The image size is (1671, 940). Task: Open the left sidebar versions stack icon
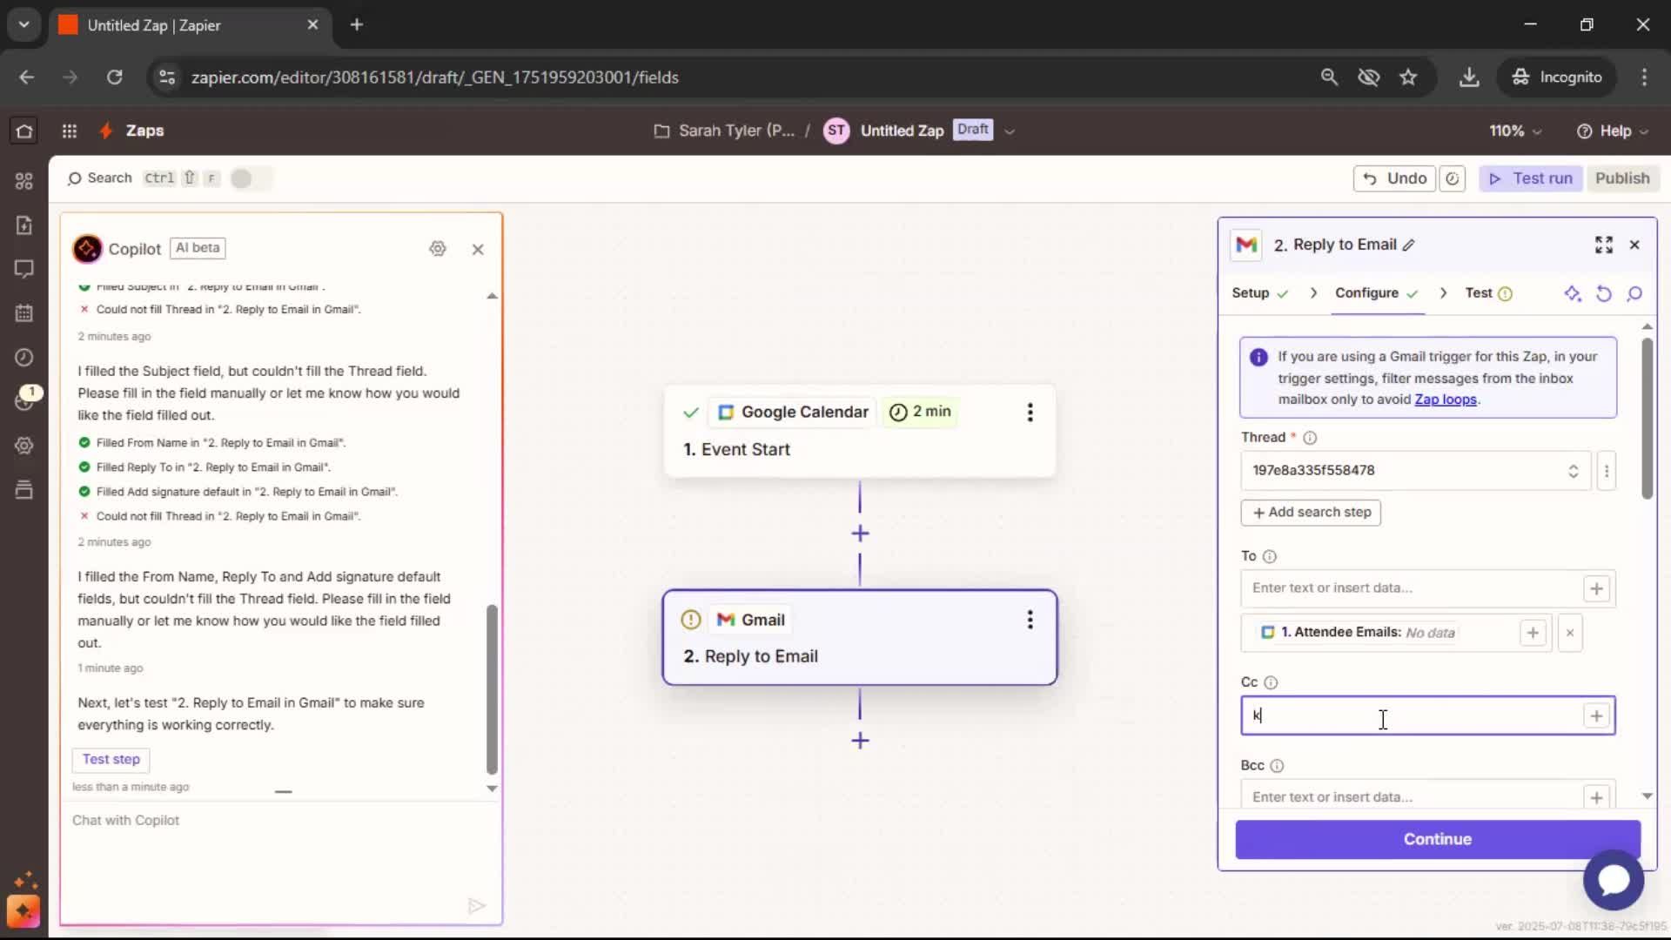(x=24, y=490)
